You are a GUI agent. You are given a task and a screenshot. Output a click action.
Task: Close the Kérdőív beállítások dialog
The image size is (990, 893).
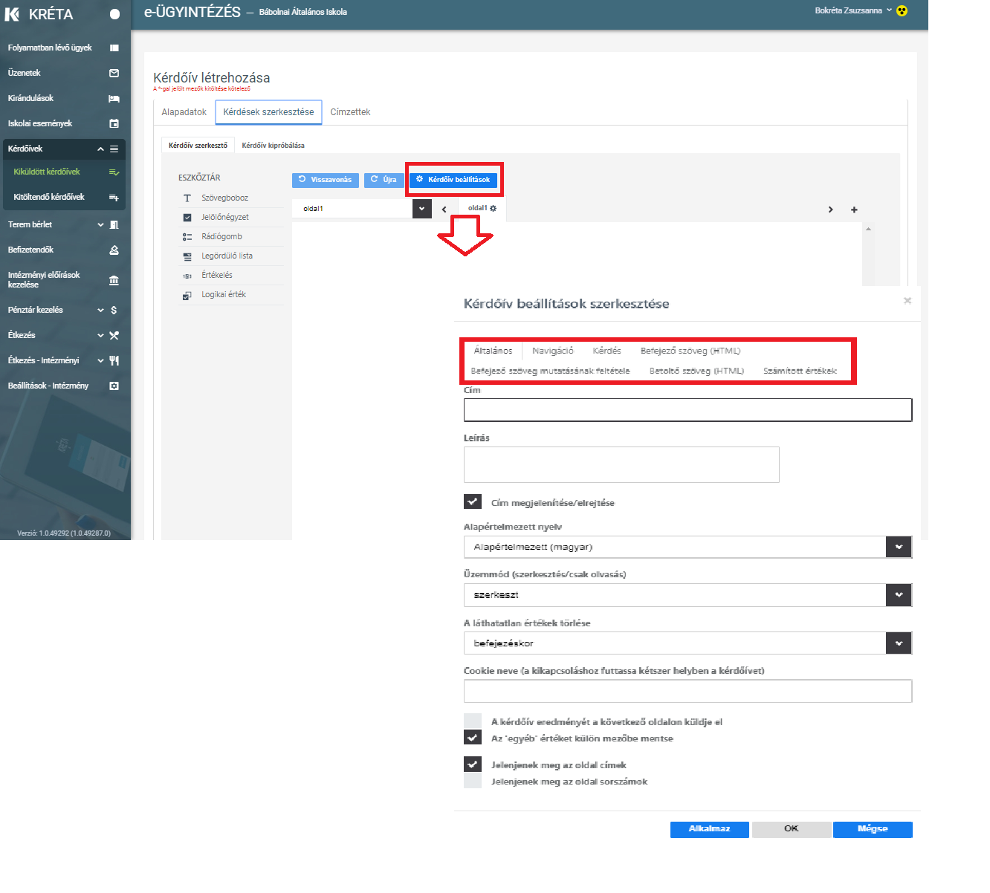[x=907, y=301]
